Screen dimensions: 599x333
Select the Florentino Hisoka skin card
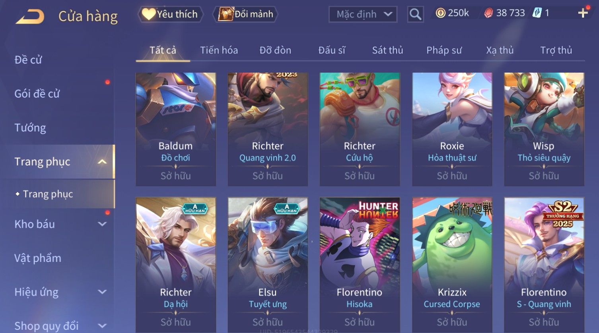point(360,265)
